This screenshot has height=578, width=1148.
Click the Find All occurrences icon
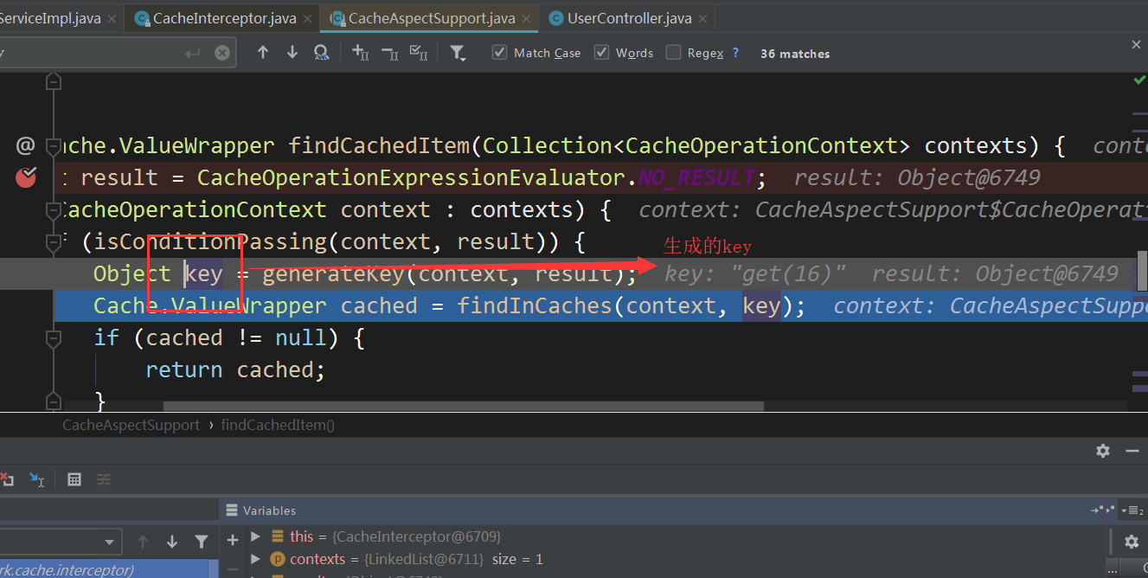coord(322,53)
